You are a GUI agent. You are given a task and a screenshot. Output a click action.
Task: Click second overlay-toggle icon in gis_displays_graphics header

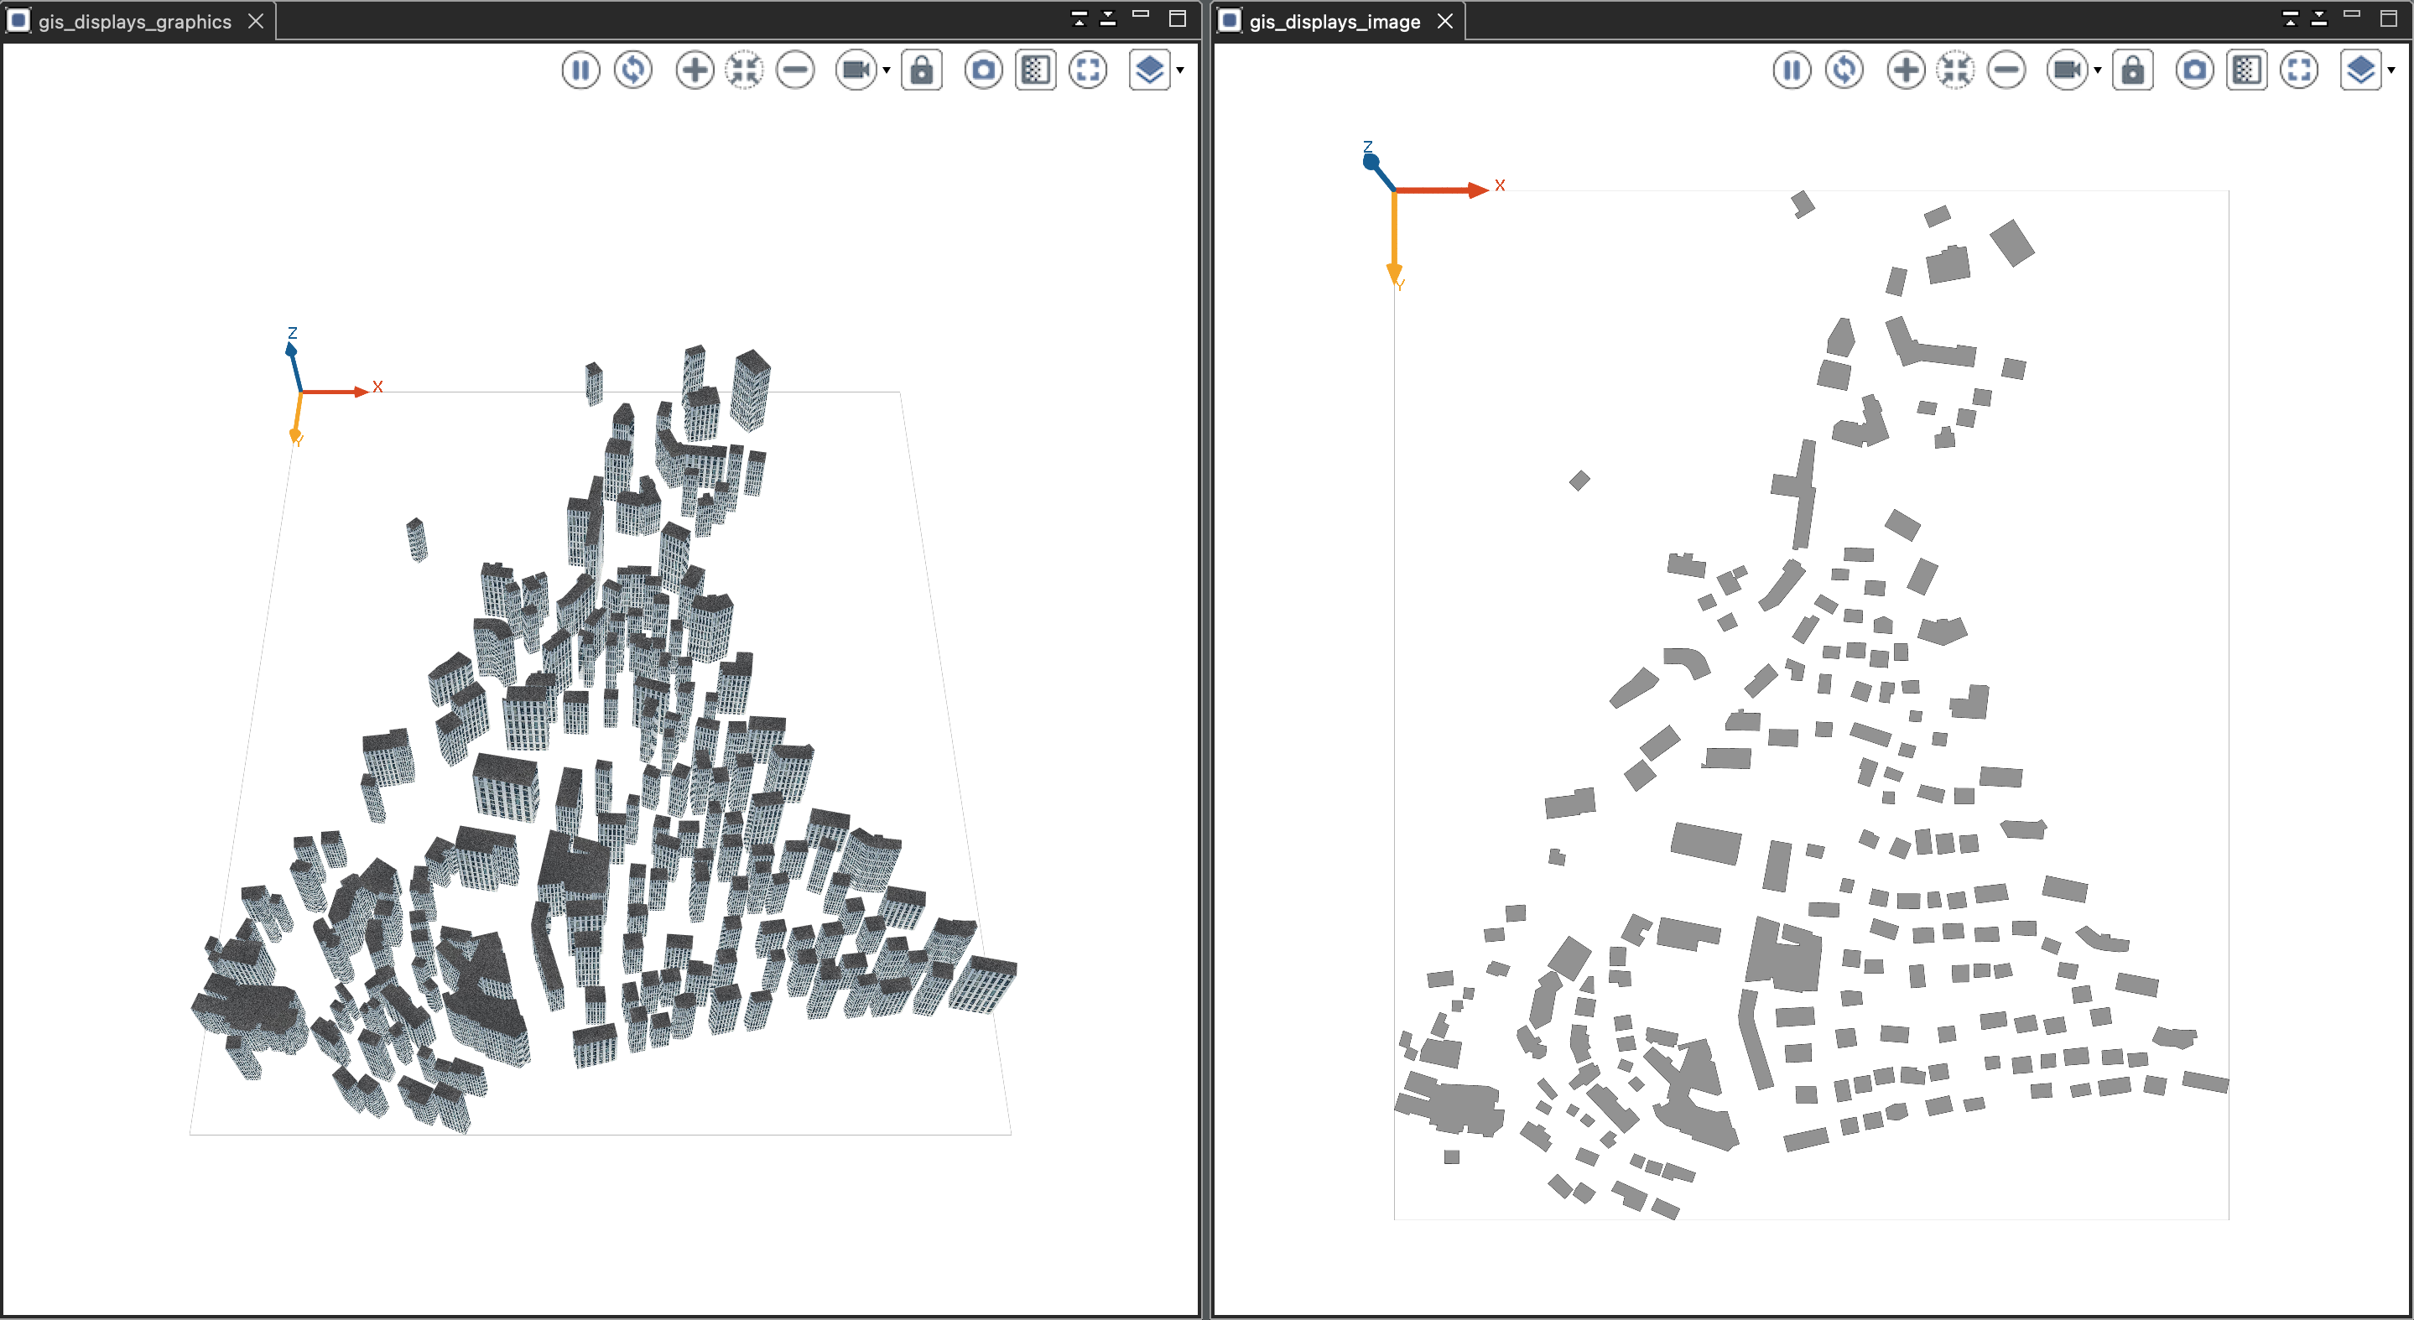point(1108,18)
